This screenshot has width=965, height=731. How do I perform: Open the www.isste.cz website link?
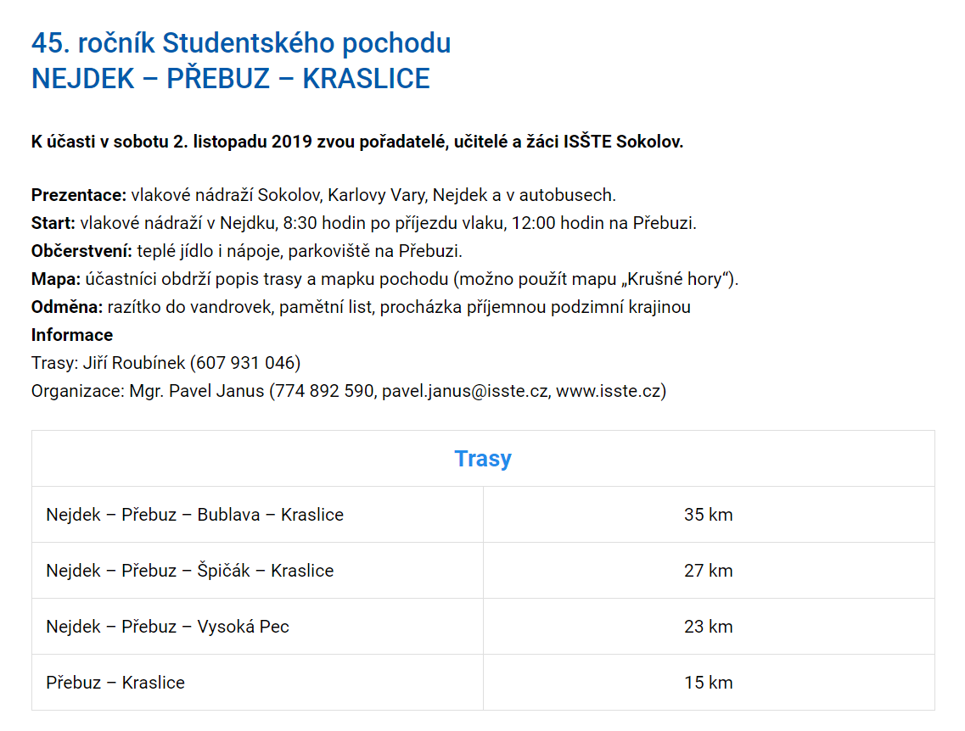pos(608,391)
